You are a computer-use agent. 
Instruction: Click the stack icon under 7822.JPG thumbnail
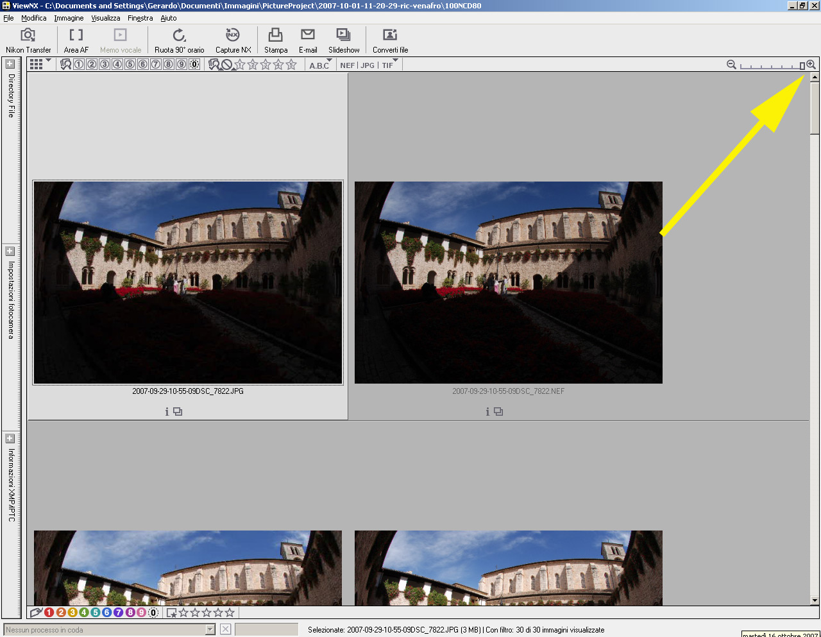point(178,412)
